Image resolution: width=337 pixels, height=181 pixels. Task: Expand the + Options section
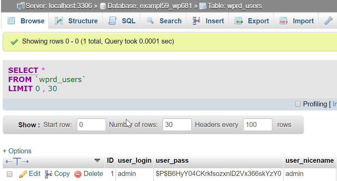tap(17, 151)
